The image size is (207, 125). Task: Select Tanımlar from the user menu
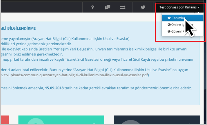pyautogui.click(x=183, y=18)
